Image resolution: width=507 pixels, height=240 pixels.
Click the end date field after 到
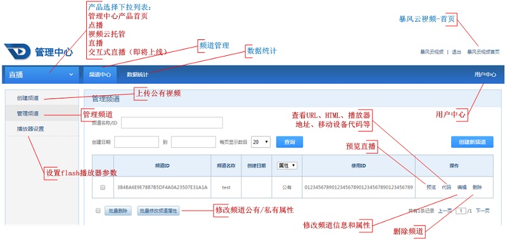click(193, 142)
